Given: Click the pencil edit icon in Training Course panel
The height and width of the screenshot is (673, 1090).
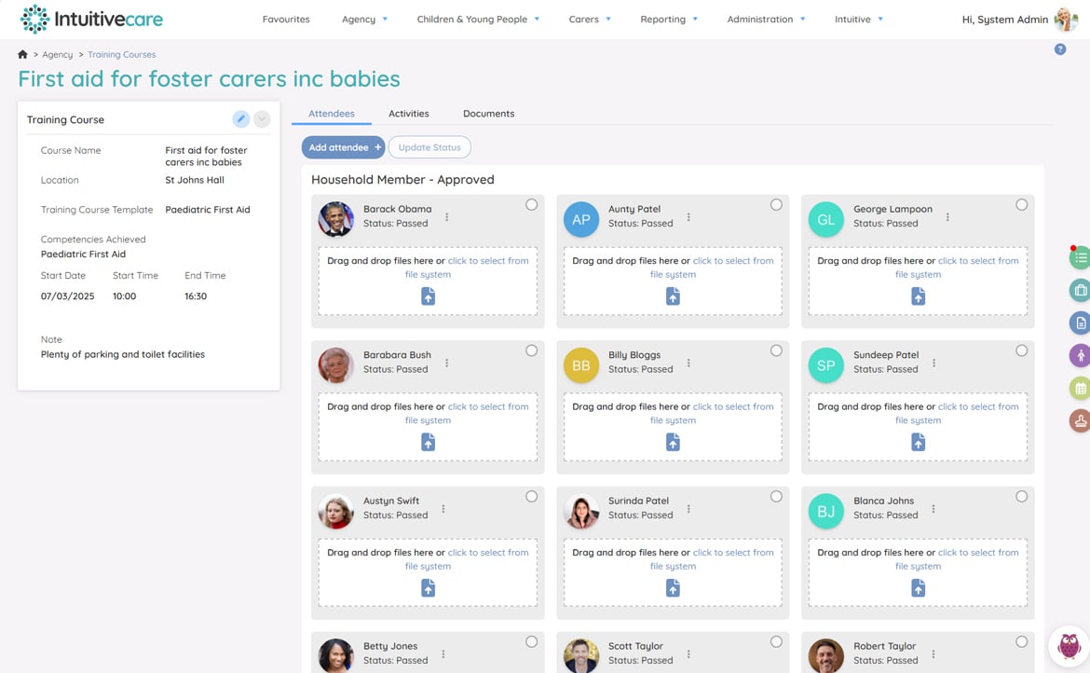Looking at the screenshot, I should (240, 119).
